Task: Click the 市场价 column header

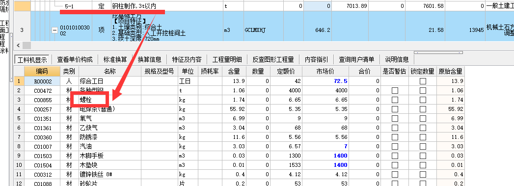Action: [x=325, y=71]
